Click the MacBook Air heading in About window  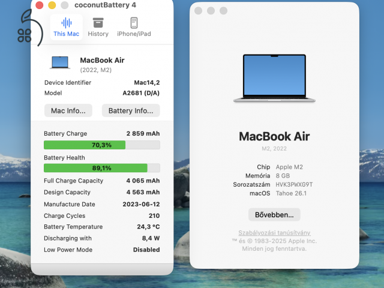(x=274, y=136)
